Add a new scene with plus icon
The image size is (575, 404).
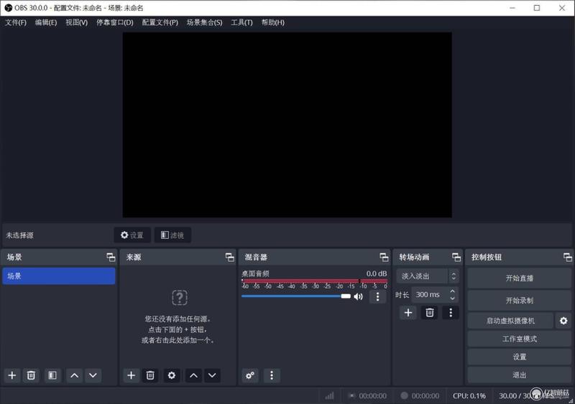12,375
